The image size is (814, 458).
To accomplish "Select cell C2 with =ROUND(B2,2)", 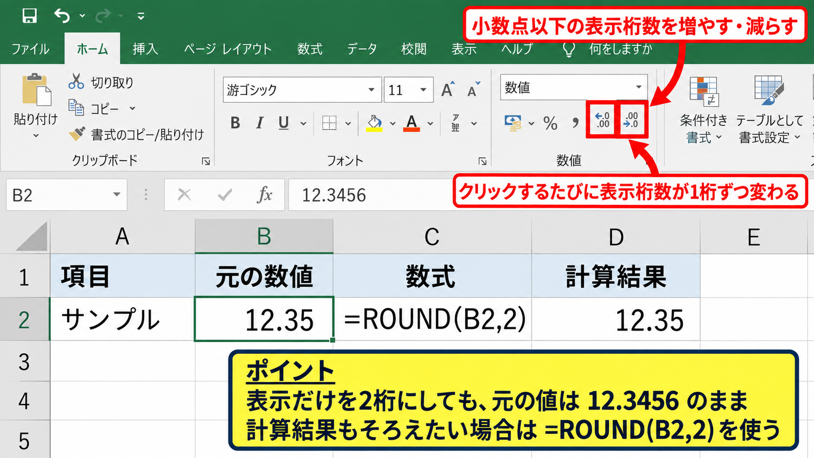I will click(433, 319).
